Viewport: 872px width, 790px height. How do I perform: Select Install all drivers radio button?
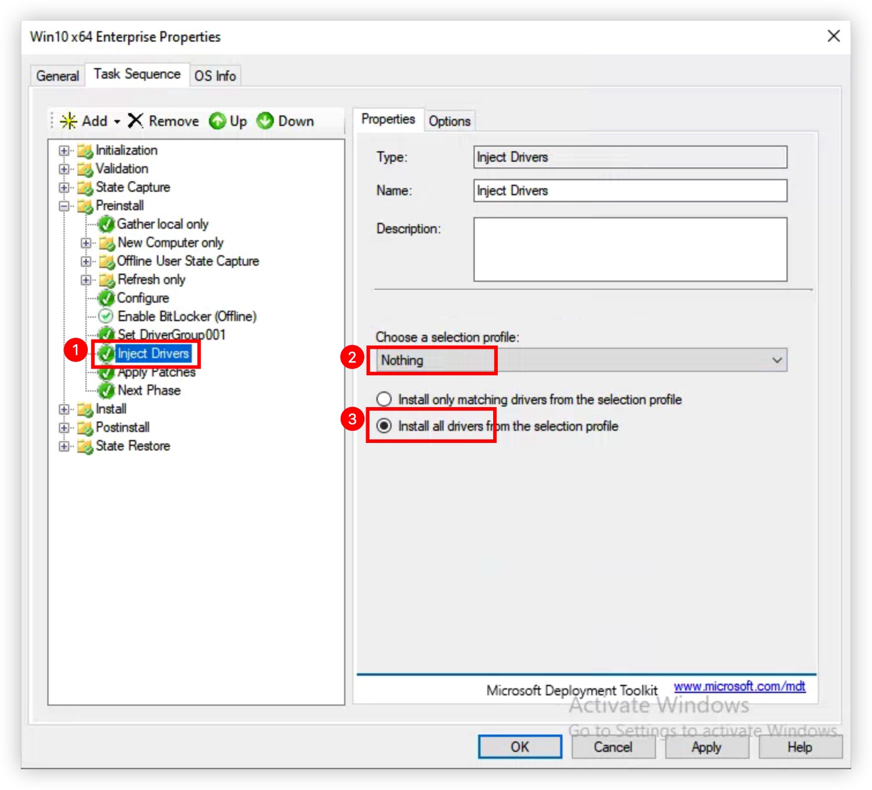(384, 426)
